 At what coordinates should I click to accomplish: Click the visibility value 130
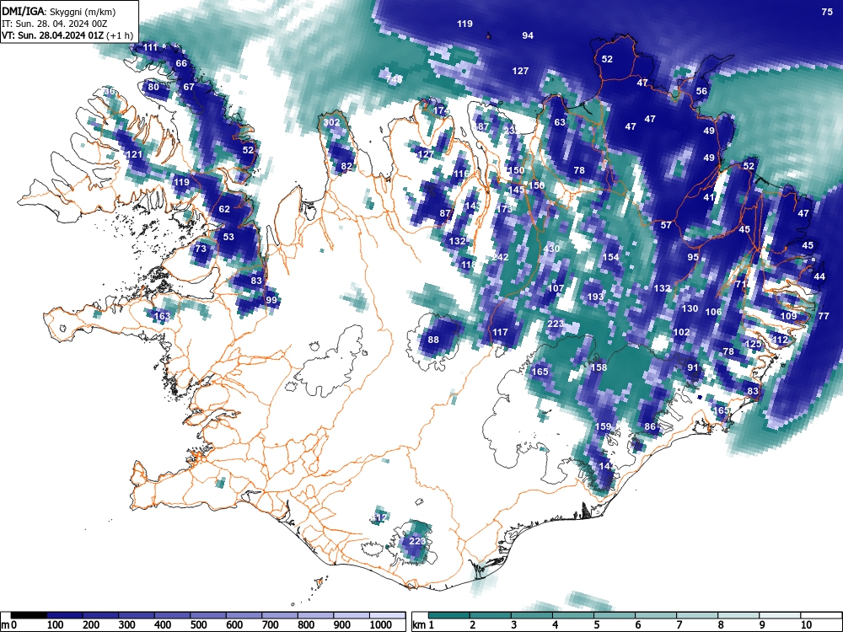pos(690,309)
